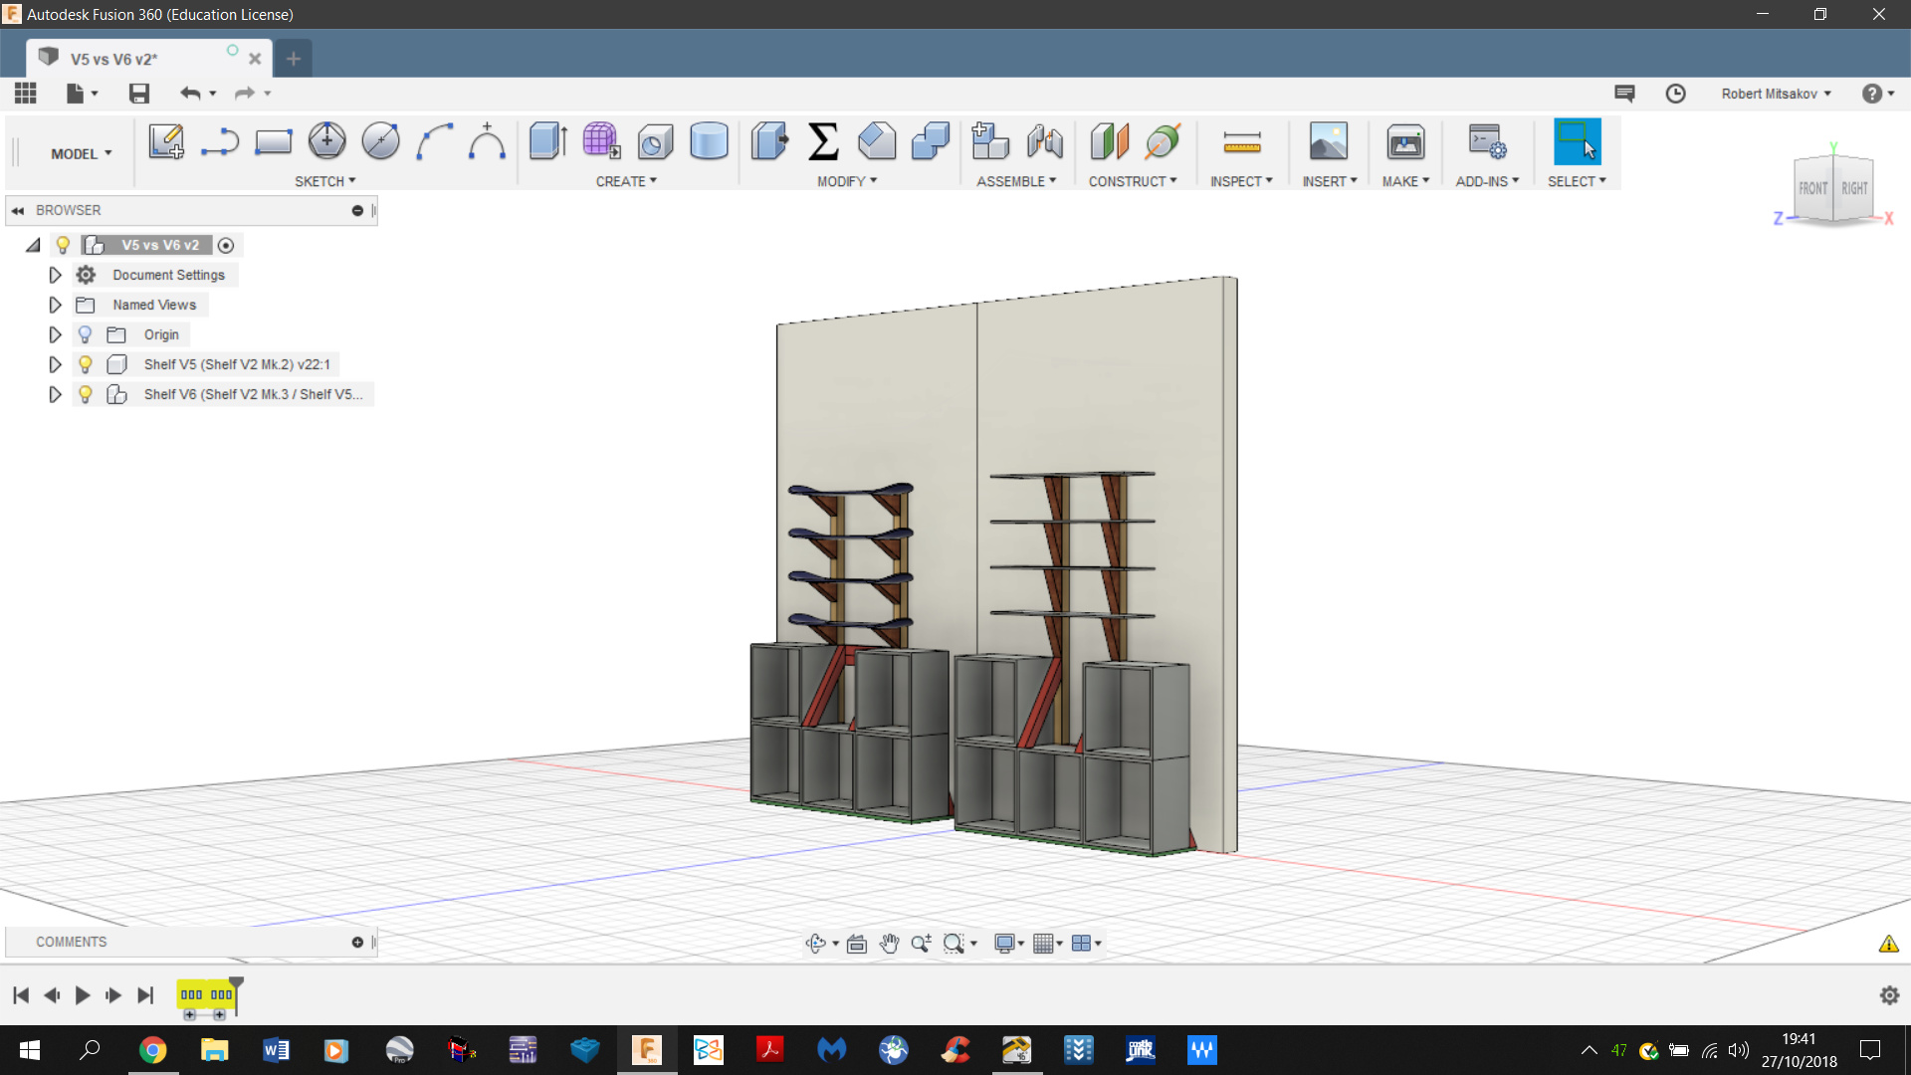Viewport: 1911px width, 1075px height.
Task: Click the Measure ruler icon
Action: tap(1241, 141)
